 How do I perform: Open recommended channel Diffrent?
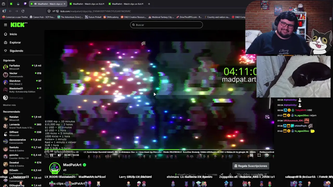(22, 133)
